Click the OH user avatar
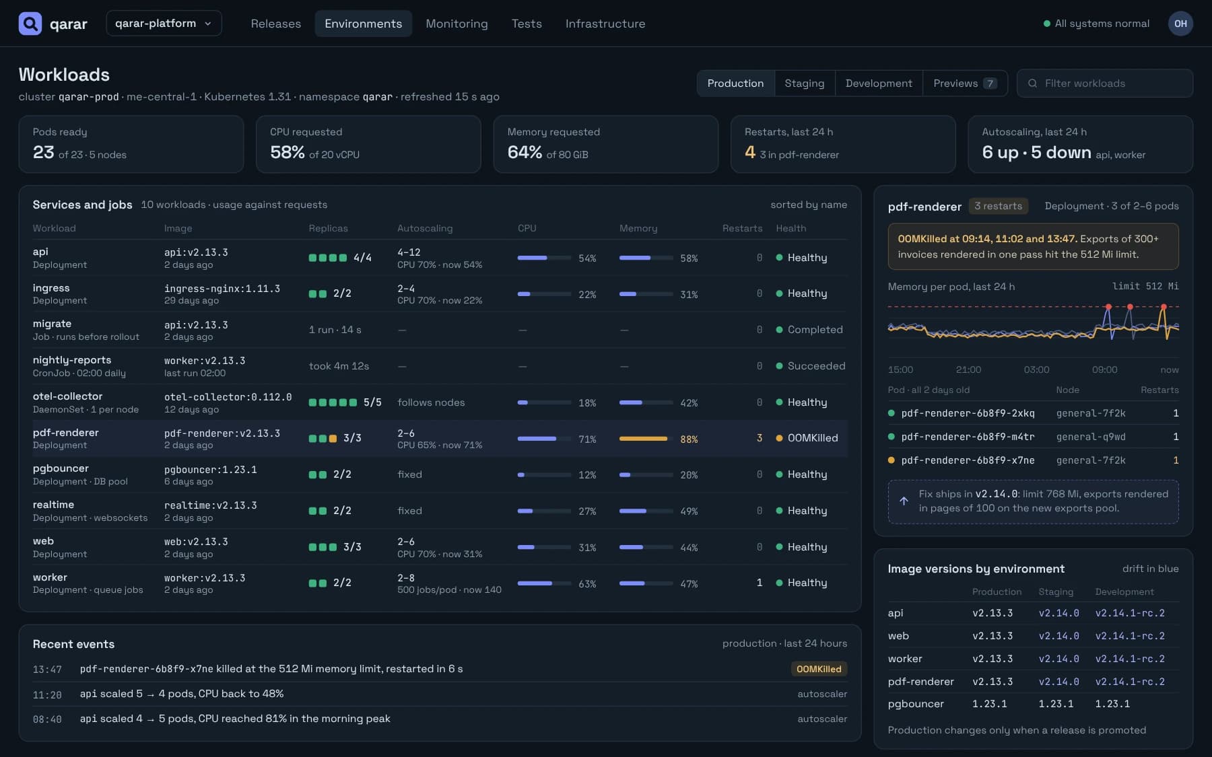The image size is (1212, 757). click(1180, 24)
